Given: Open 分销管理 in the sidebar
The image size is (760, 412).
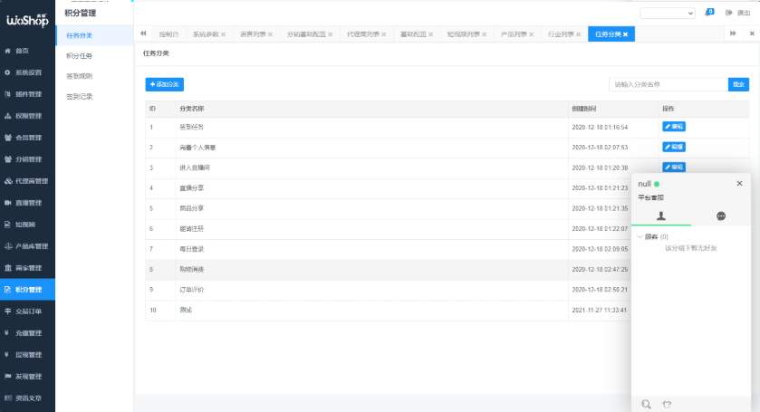Looking at the screenshot, I should click(27, 159).
